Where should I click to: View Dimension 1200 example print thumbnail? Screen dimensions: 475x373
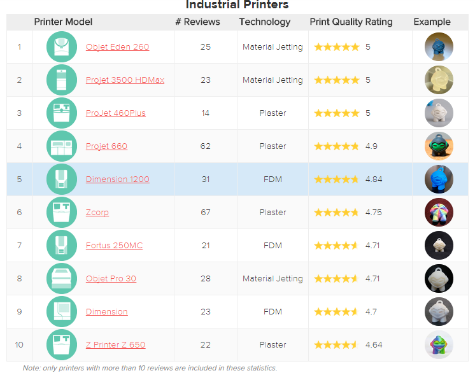point(439,179)
